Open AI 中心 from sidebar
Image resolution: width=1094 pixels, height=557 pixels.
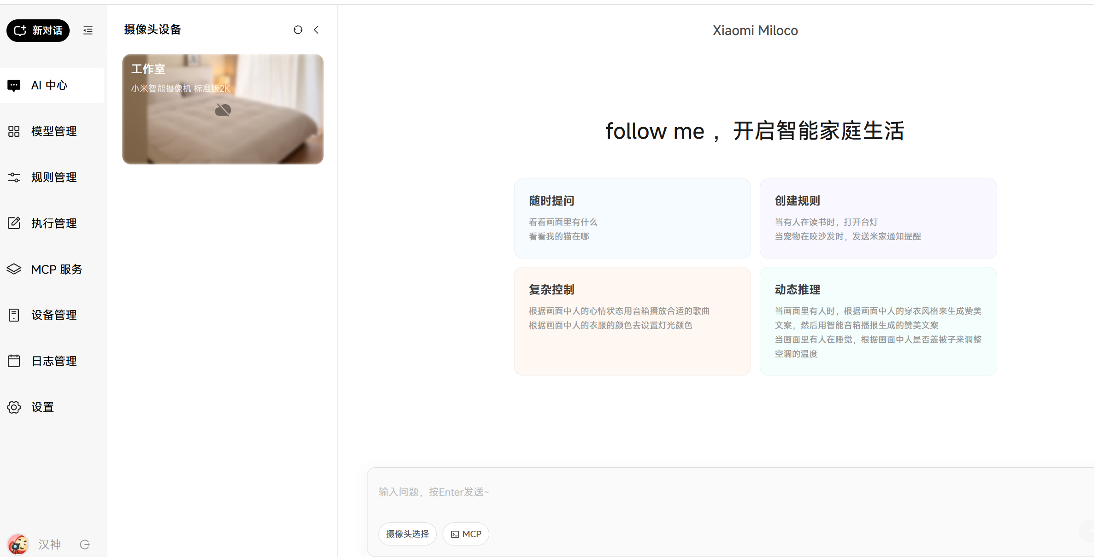[x=49, y=85]
